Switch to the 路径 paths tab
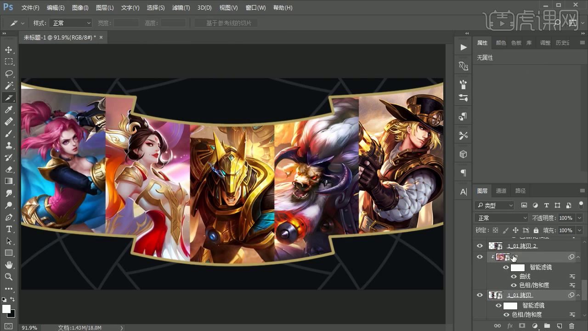Screen dimensions: 588x331 [520, 191]
